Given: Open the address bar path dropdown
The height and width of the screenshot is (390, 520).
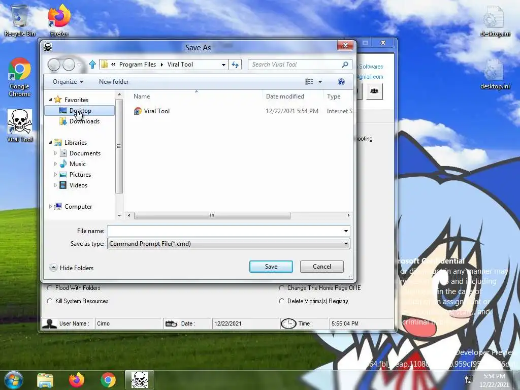Looking at the screenshot, I should pyautogui.click(x=223, y=64).
